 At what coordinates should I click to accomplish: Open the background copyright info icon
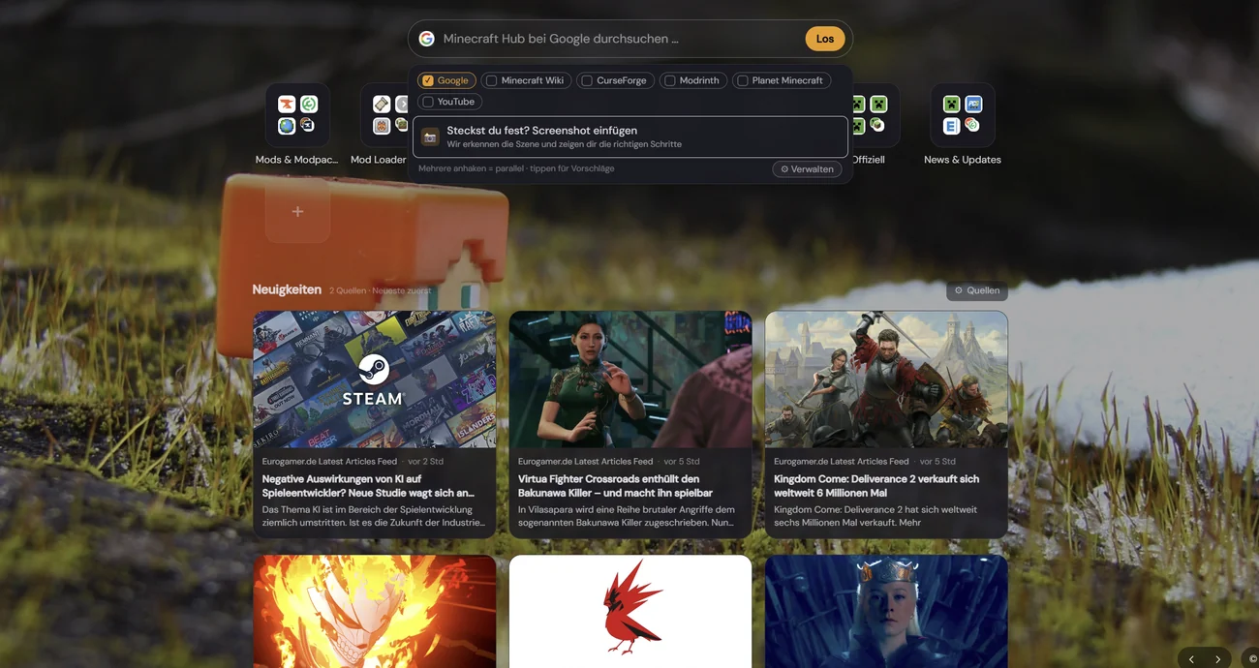pos(1252,659)
